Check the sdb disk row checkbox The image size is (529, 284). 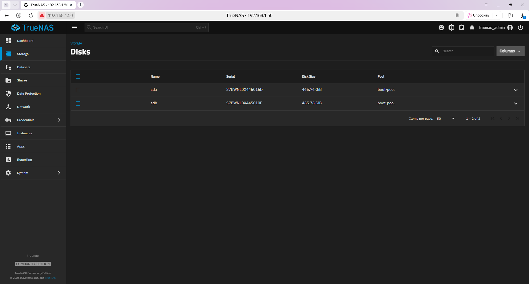(x=78, y=103)
